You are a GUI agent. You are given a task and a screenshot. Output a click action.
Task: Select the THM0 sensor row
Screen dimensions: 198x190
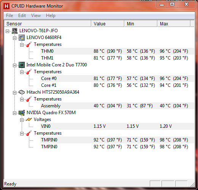click(x=117, y=51)
